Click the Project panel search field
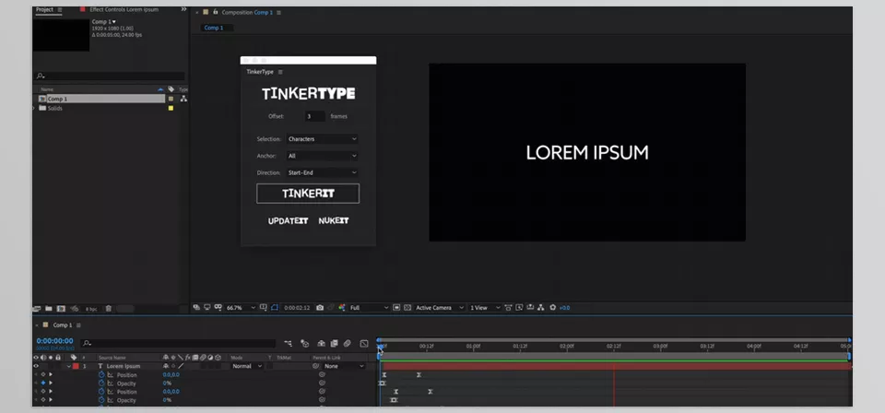The height and width of the screenshot is (413, 885). [x=110, y=76]
